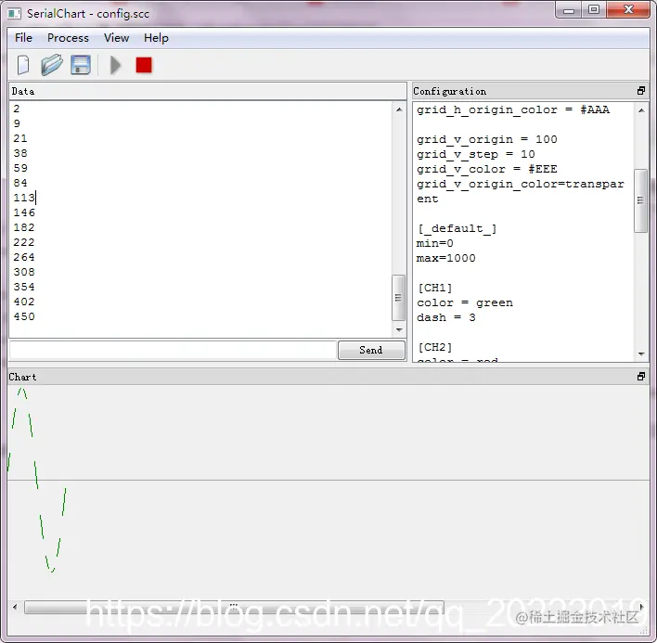Click the Chart horizontal scrollbar thumb

(x=234, y=607)
